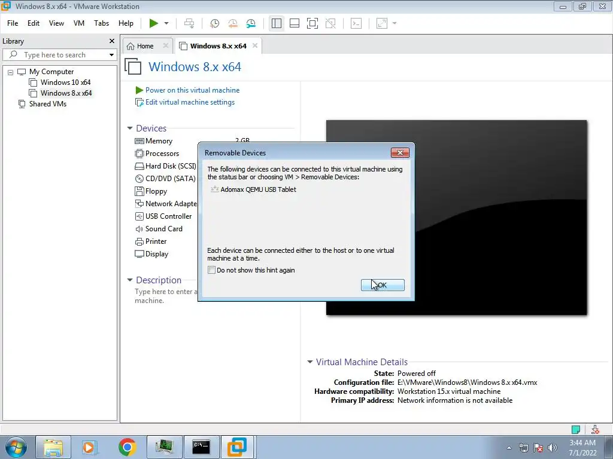Click the USB Controller device icon
This screenshot has height=459, width=613.
point(139,216)
